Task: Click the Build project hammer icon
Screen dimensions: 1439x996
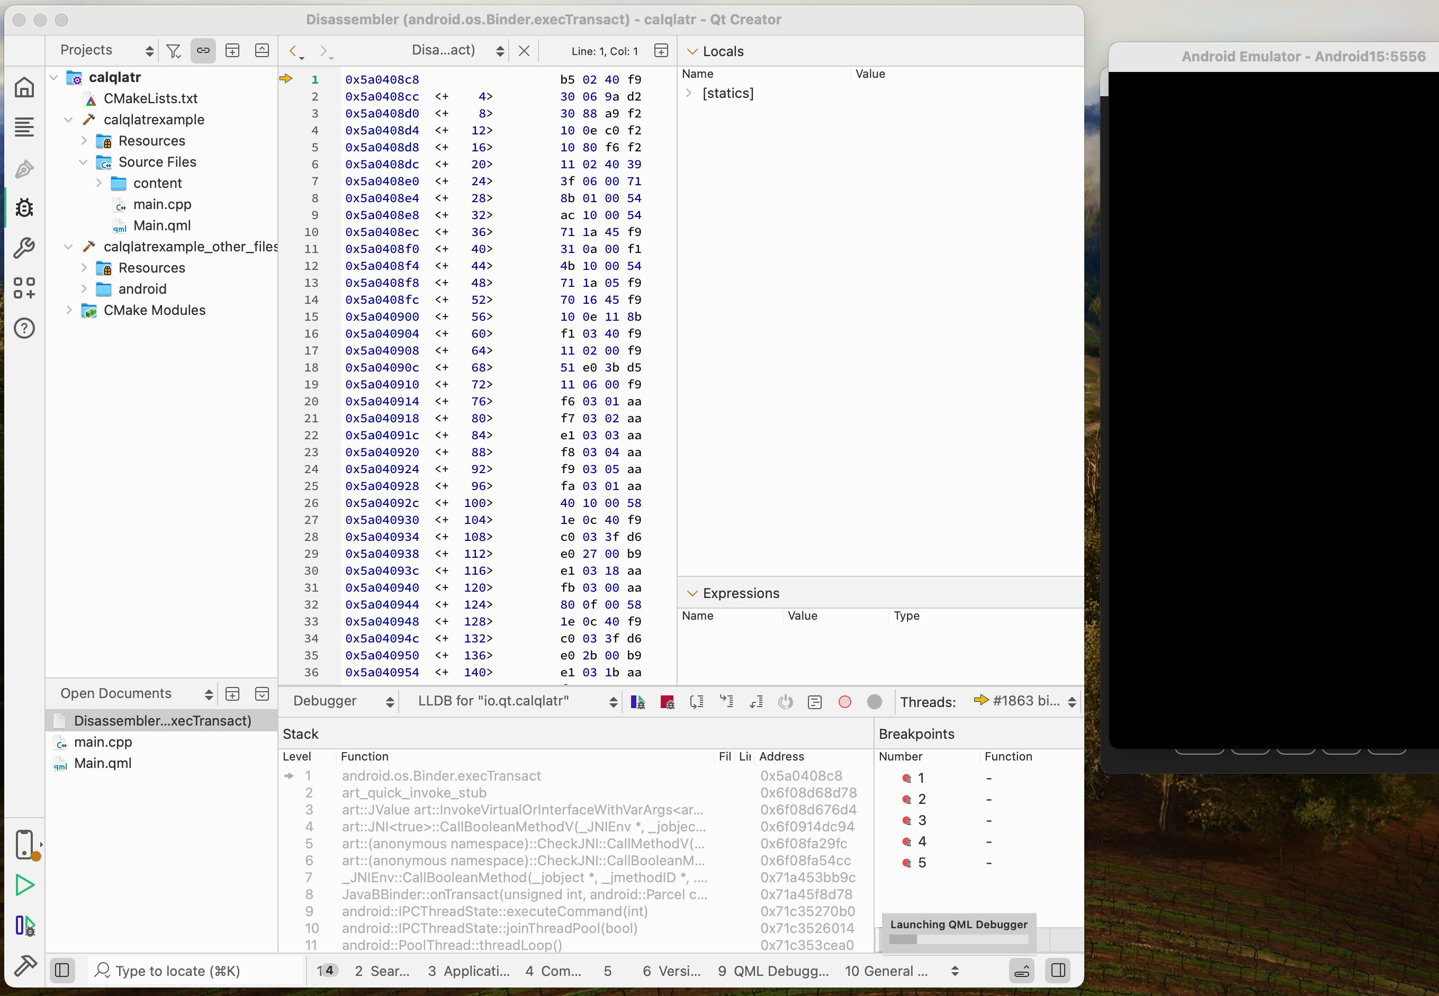Action: (x=24, y=965)
